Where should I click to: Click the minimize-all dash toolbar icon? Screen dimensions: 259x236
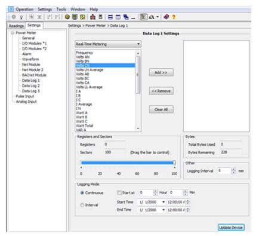133,18
